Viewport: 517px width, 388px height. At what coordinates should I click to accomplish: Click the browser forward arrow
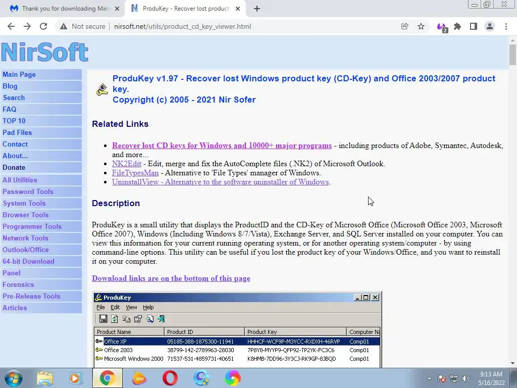[27, 26]
